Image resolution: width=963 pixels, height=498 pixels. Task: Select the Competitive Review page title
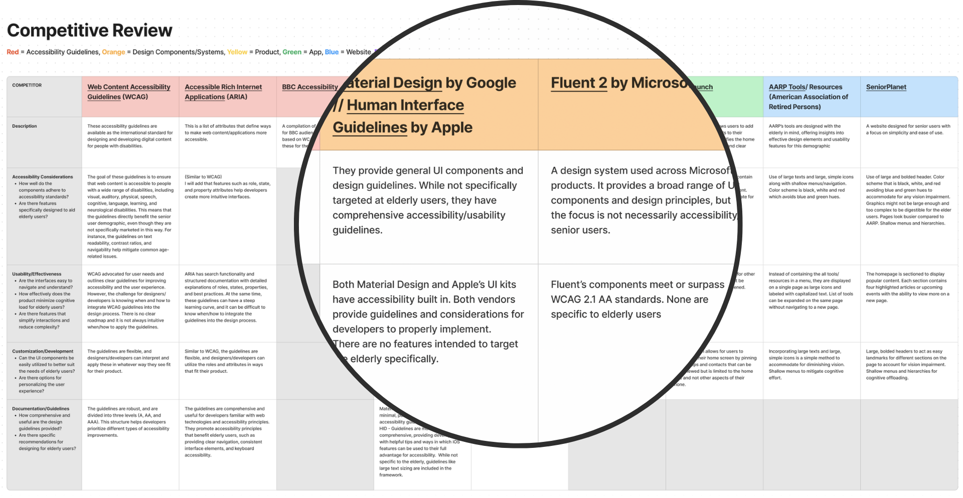(89, 30)
